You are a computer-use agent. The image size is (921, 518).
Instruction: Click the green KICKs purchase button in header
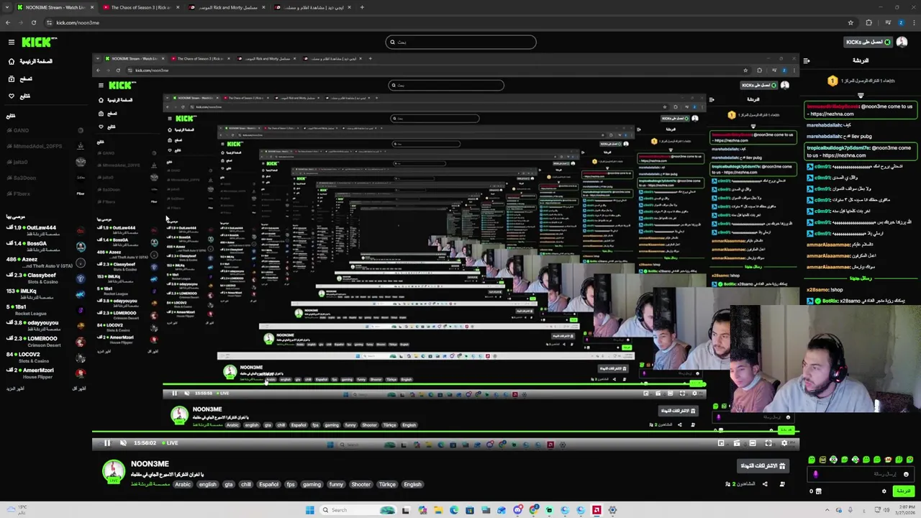(x=868, y=42)
